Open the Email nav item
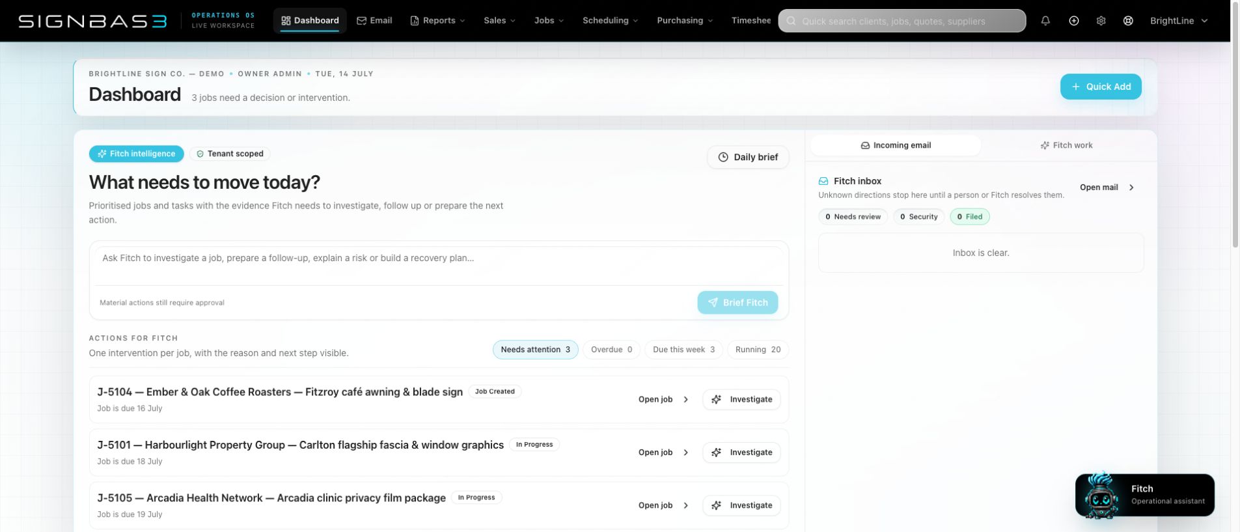This screenshot has height=532, width=1240. click(374, 21)
